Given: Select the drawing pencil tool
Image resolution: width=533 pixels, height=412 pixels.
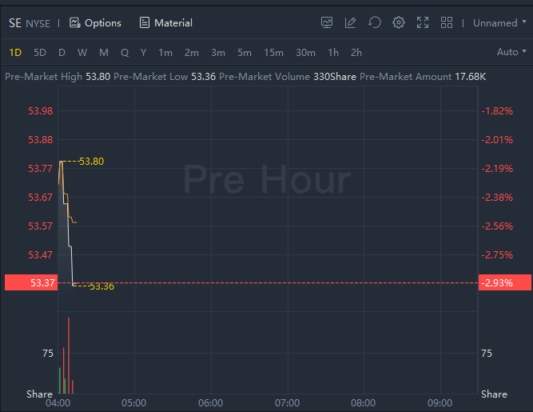Looking at the screenshot, I should point(350,22).
